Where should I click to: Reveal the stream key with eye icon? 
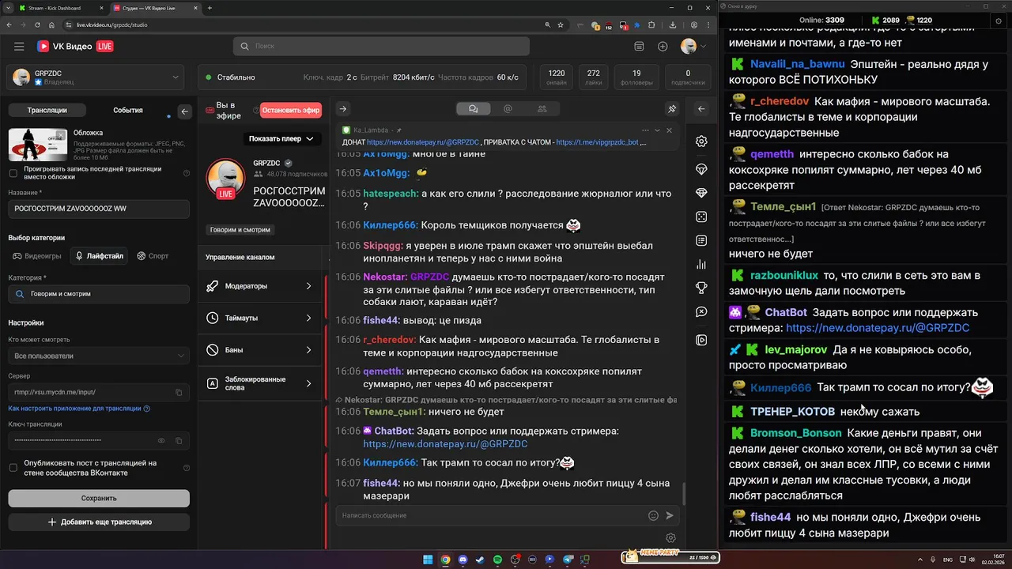point(161,440)
